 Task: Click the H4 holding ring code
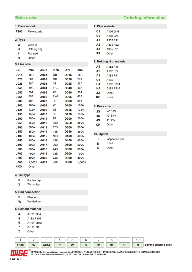tap(98, 84)
